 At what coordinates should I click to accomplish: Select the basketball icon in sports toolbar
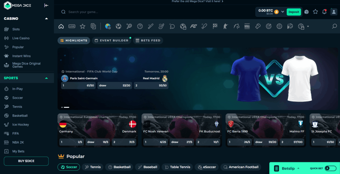point(140,27)
